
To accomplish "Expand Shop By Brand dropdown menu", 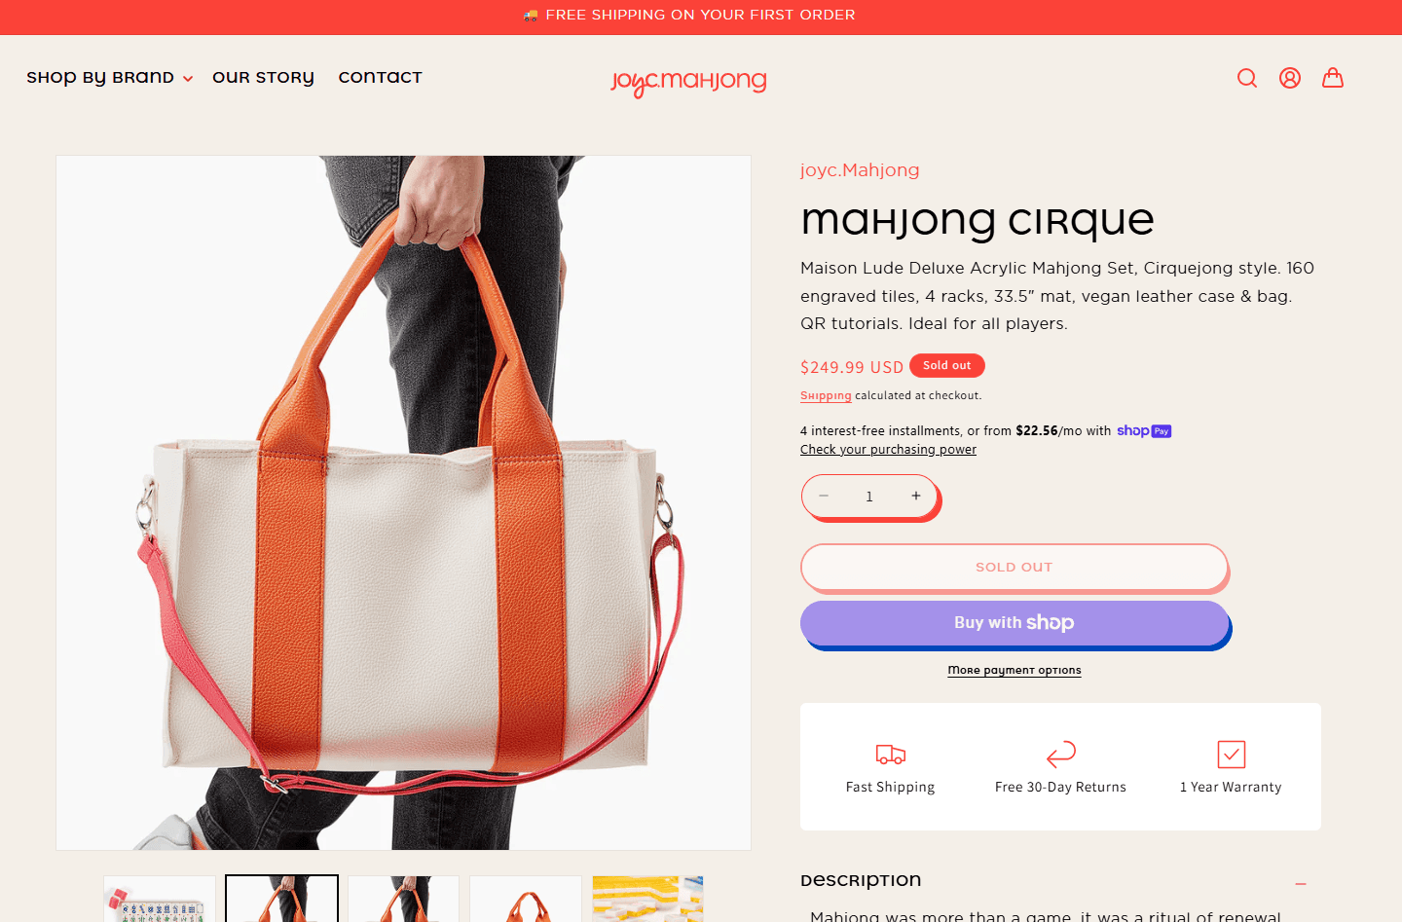I will [x=110, y=78].
